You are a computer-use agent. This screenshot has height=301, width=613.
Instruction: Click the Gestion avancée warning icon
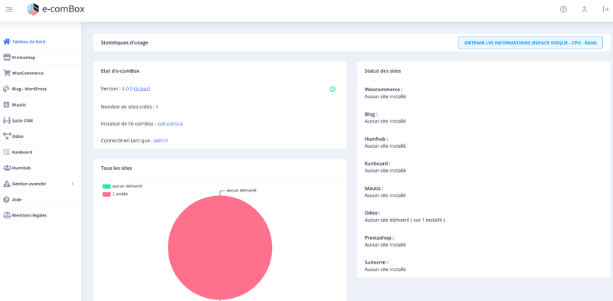7,184
